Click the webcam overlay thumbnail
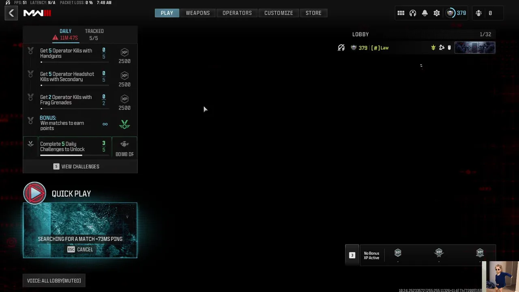The height and width of the screenshot is (292, 519). [x=500, y=277]
